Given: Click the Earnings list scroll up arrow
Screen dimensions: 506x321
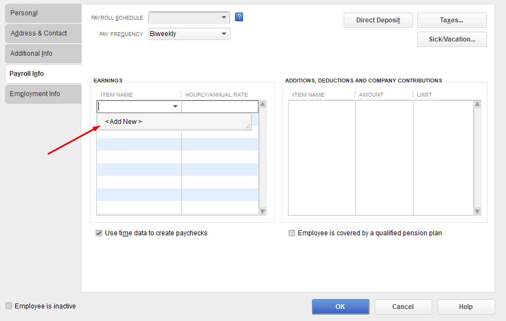Looking at the screenshot, I should click(x=263, y=104).
